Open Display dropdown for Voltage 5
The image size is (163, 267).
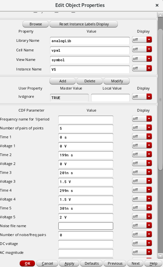[x=142, y=216]
